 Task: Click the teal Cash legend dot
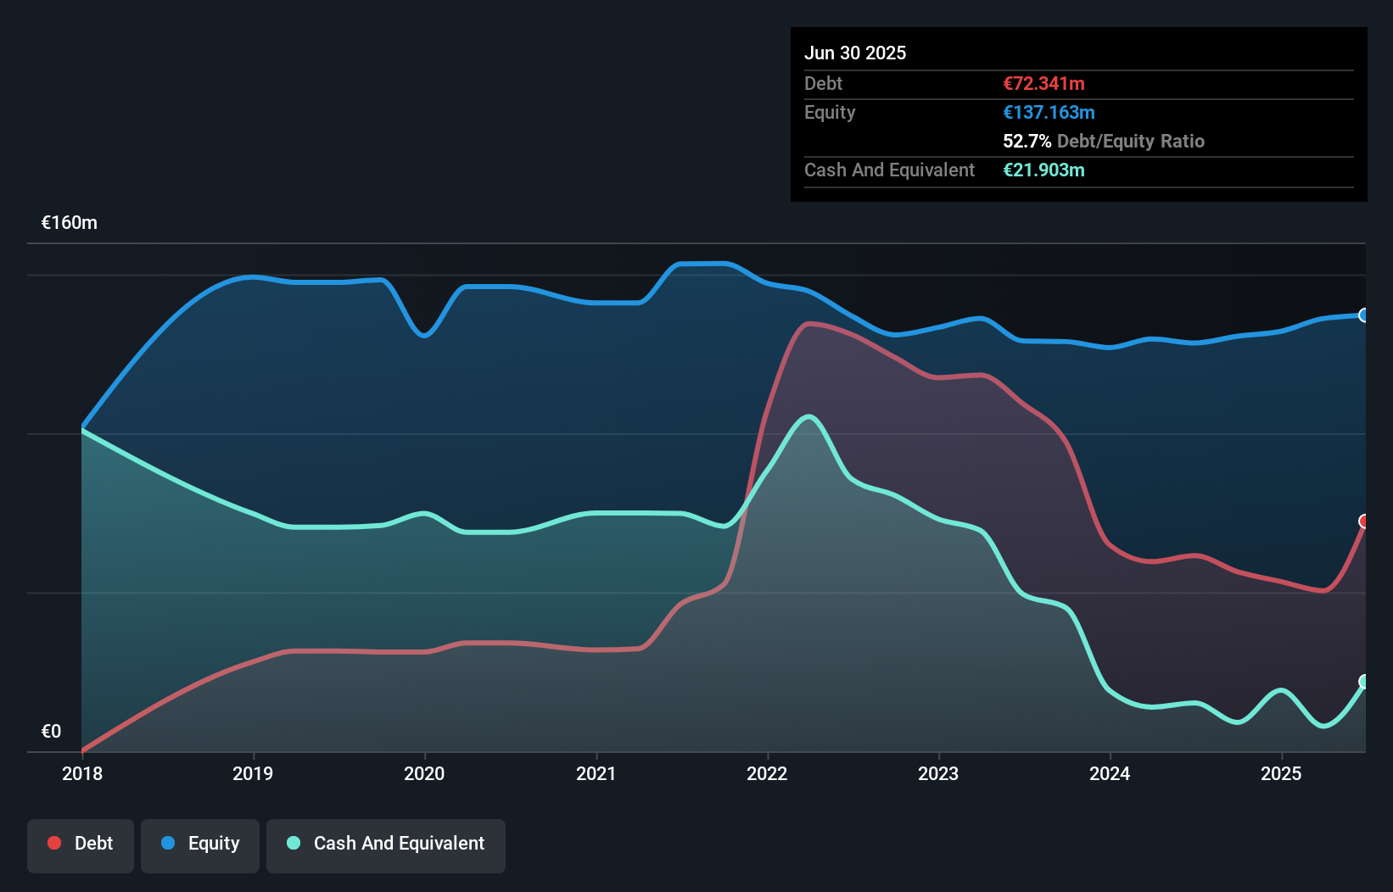(x=294, y=843)
